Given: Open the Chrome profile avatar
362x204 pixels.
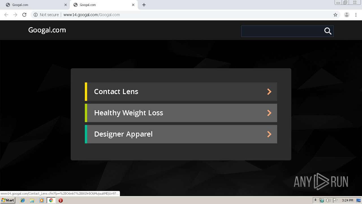Looking at the screenshot, I should 347,15.
